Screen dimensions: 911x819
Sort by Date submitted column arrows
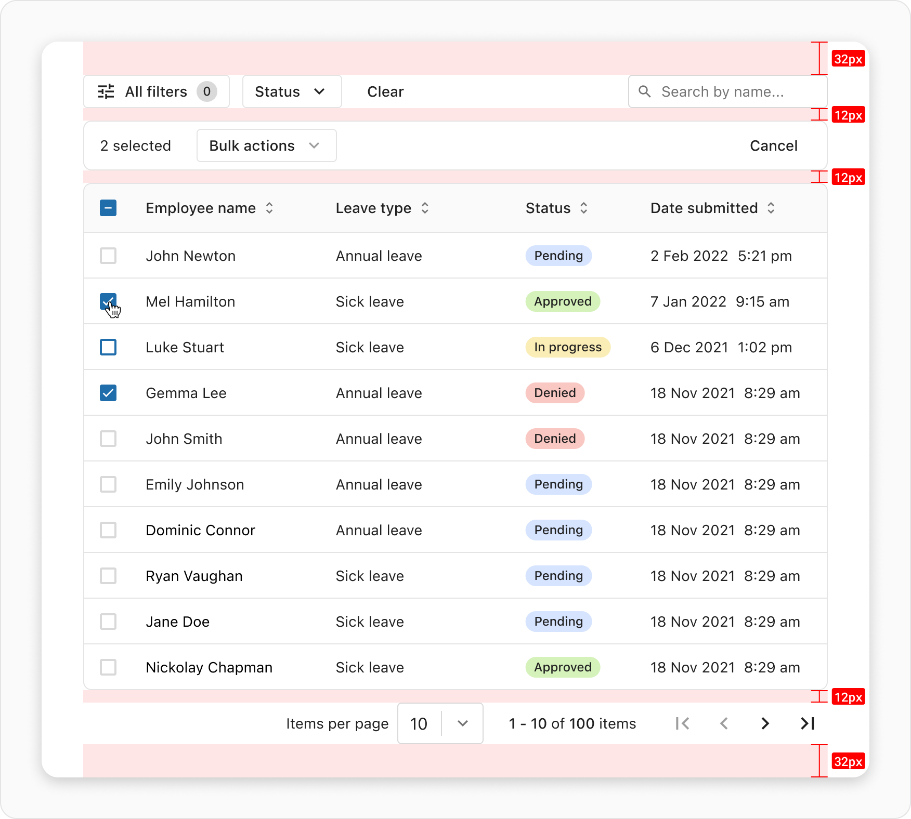pos(771,208)
